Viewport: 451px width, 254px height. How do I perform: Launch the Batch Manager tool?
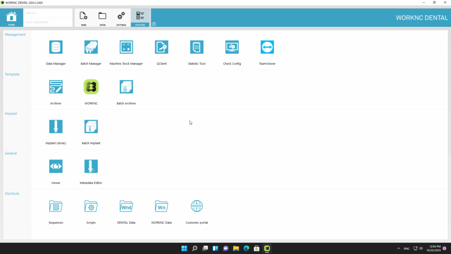pos(91,48)
